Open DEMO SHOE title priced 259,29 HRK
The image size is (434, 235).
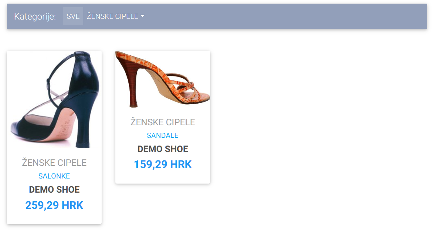[x=54, y=189]
